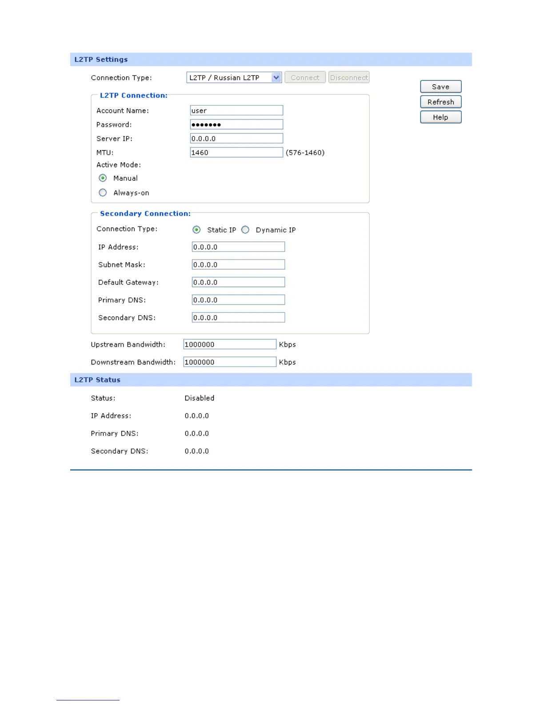Click the MTU field showing 1460
Viewport: 544px width, 704px height.
(x=236, y=152)
